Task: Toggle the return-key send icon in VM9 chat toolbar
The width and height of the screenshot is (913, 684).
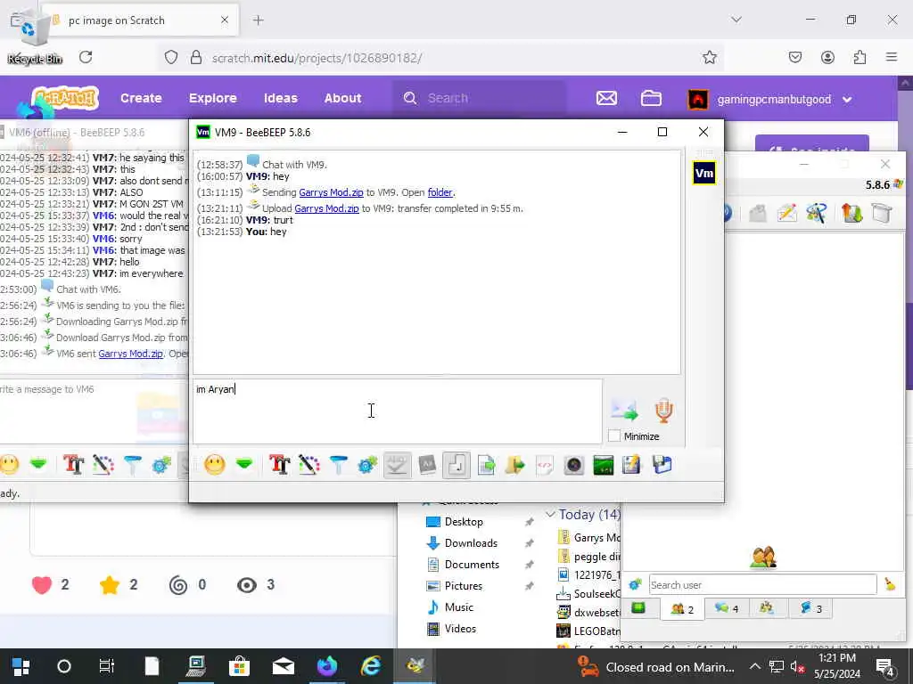Action: click(x=456, y=465)
